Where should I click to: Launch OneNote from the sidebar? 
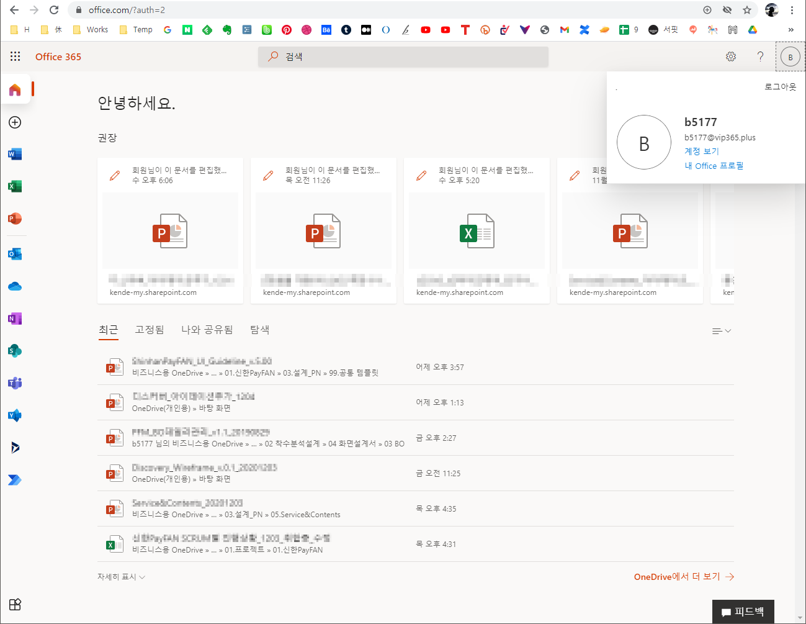click(15, 319)
